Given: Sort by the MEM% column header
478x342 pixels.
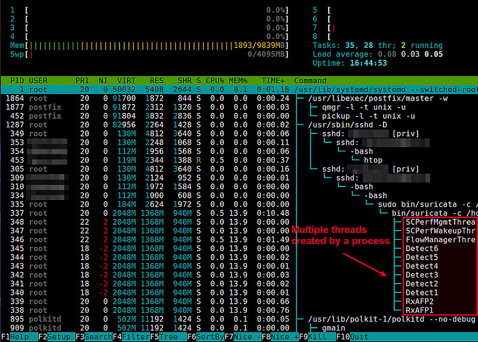Looking at the screenshot, I should (238, 81).
